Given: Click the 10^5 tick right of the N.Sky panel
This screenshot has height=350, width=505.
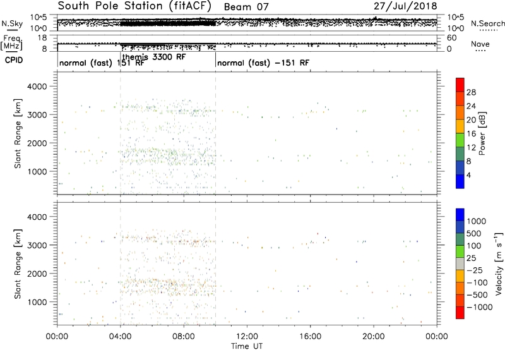Looking at the screenshot, I should pos(455,18).
